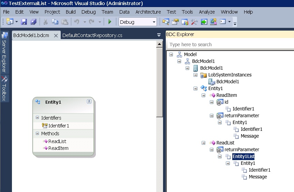The height and width of the screenshot is (192, 294).
Task: Redo the action via the toolbar
Action: (x=91, y=22)
